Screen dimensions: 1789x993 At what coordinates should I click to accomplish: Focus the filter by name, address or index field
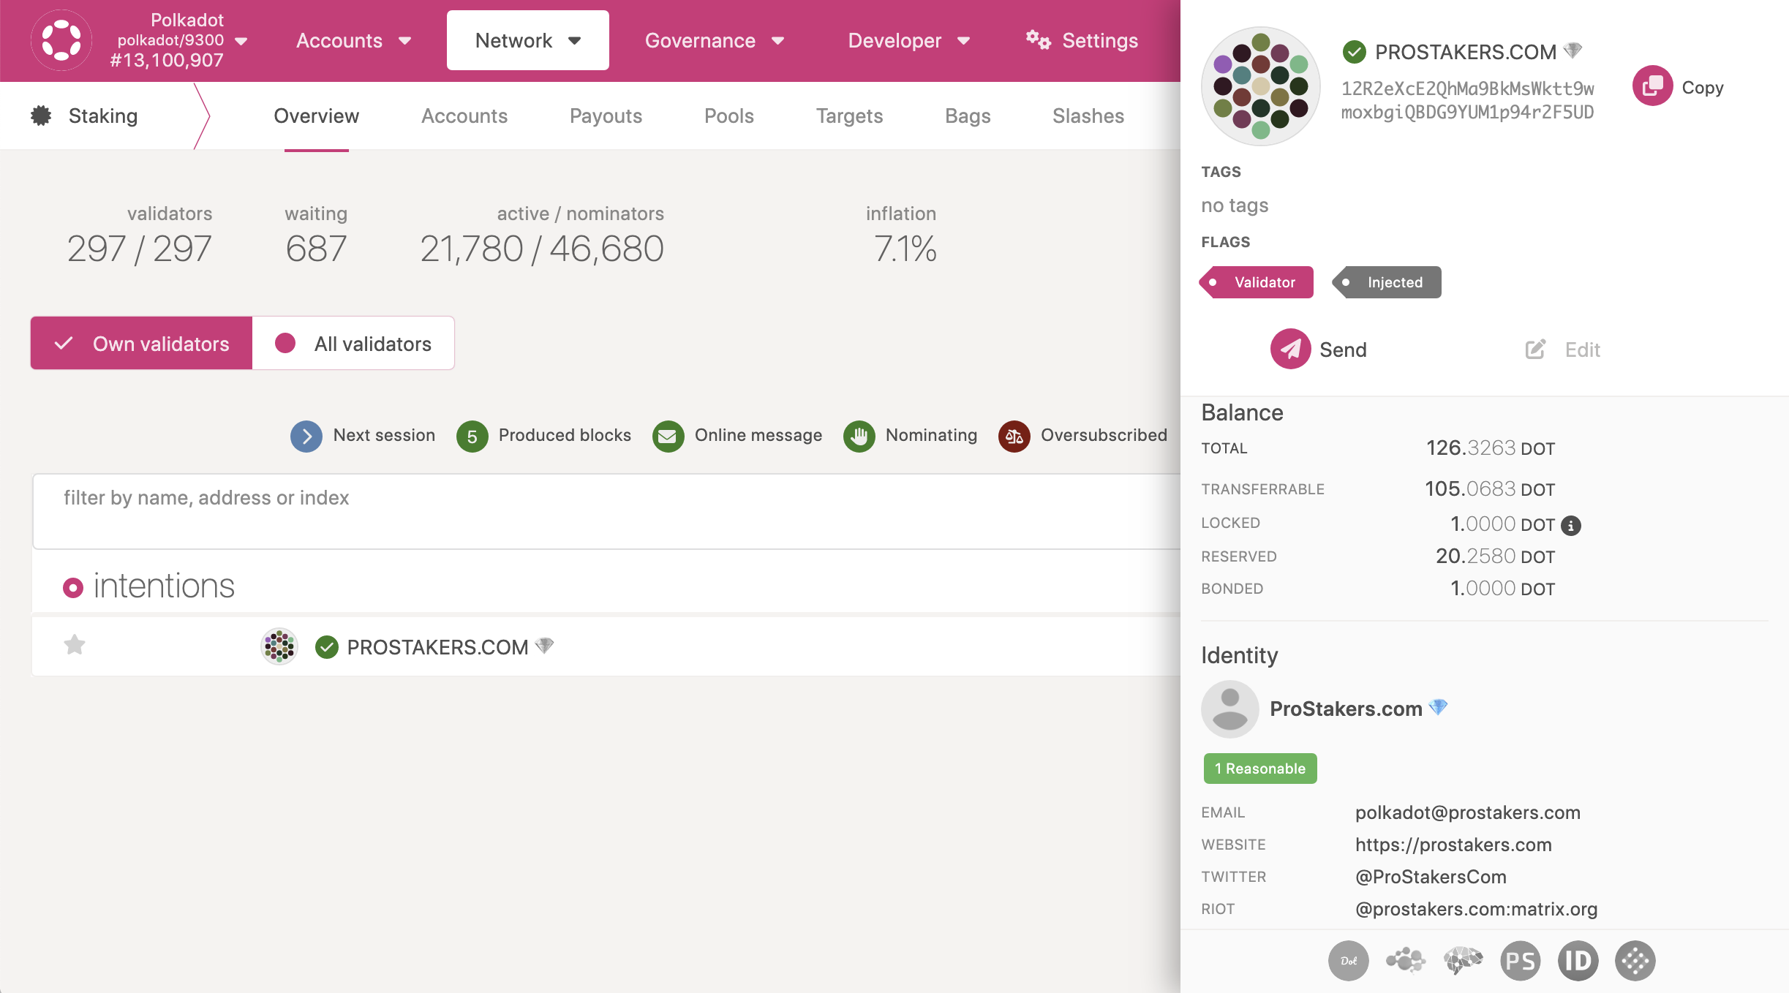point(606,511)
